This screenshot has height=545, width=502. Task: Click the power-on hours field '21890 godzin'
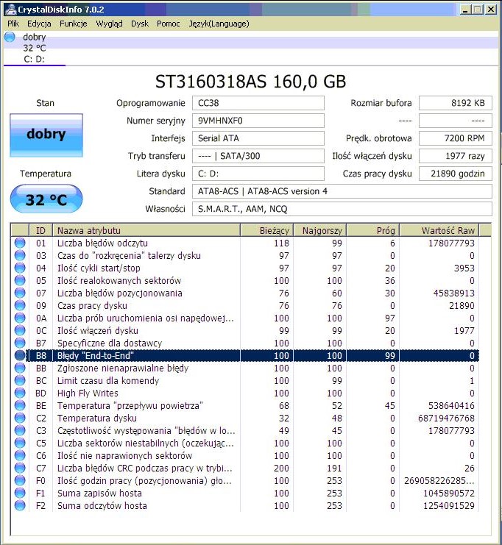[x=456, y=174]
